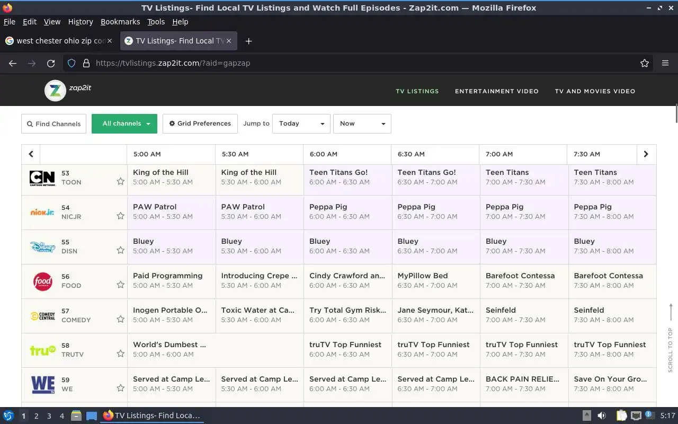Go back with the browser back arrow
This screenshot has width=678, height=424.
pos(13,63)
